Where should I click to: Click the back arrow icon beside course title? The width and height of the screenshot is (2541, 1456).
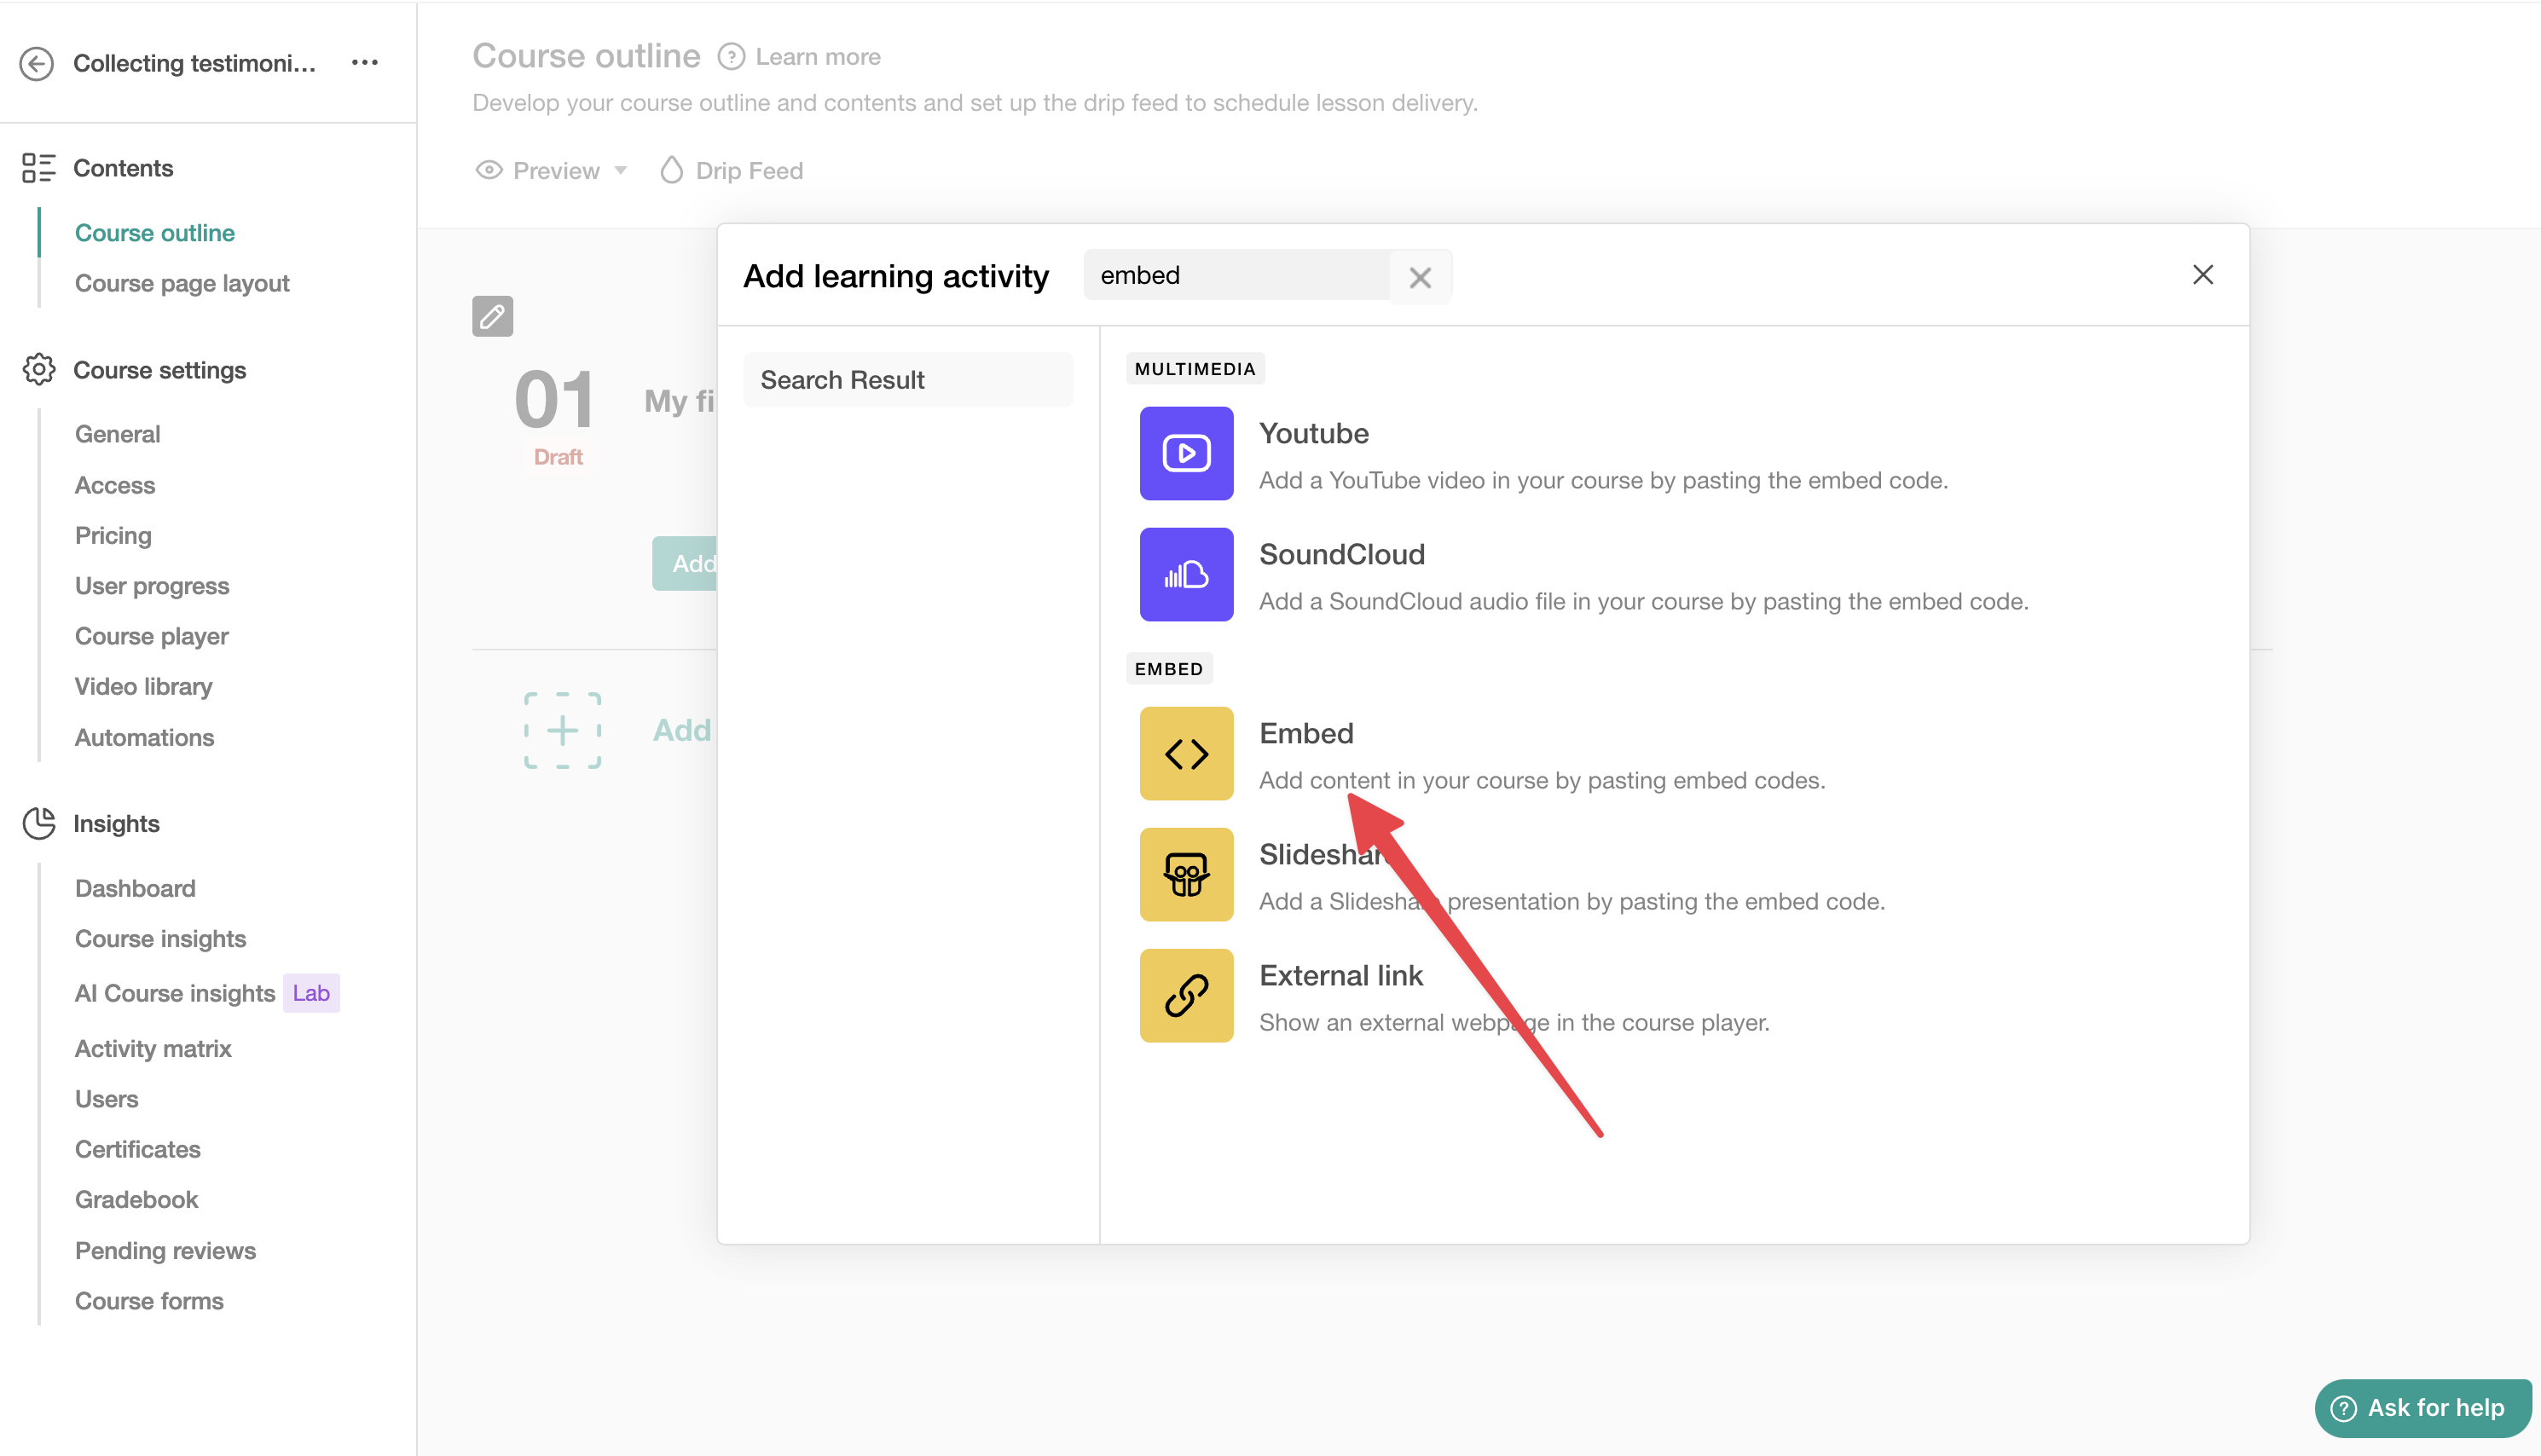[37, 63]
